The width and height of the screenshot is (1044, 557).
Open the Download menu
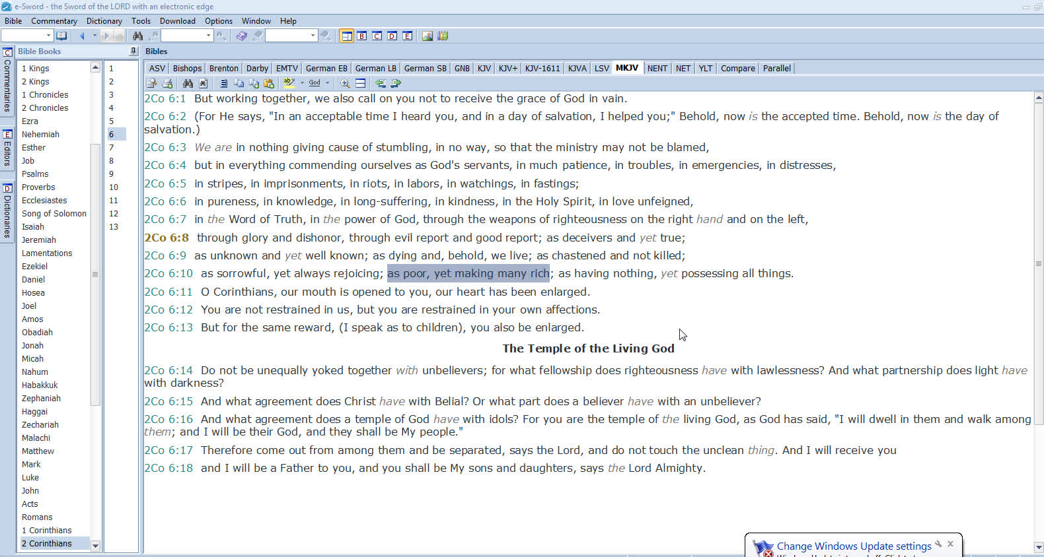[x=178, y=21]
